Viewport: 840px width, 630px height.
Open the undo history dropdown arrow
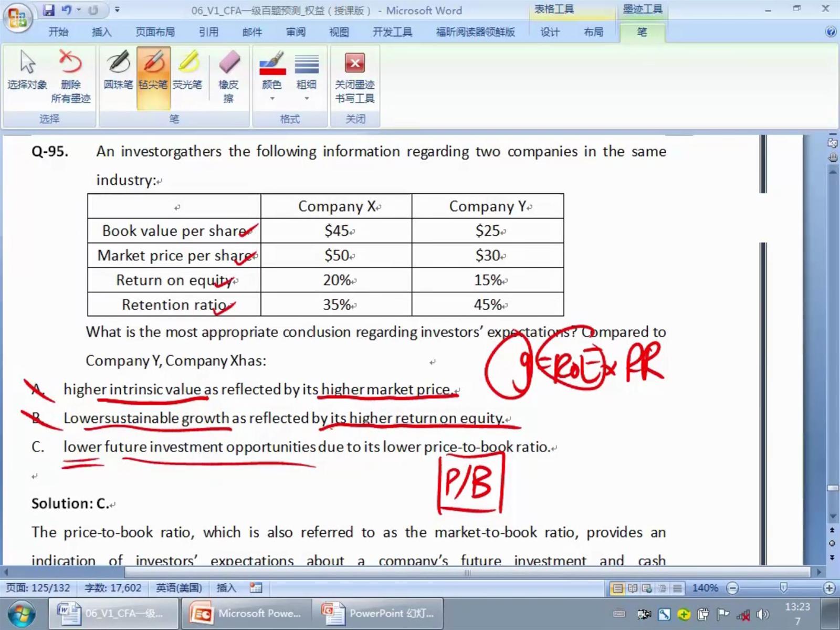[x=79, y=10]
